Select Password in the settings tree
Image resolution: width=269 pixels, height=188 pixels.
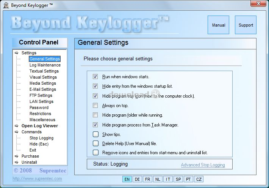point(39,107)
